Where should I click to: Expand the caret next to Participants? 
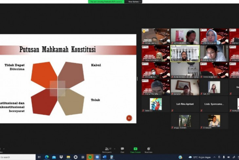pyautogui.click(x=115, y=149)
